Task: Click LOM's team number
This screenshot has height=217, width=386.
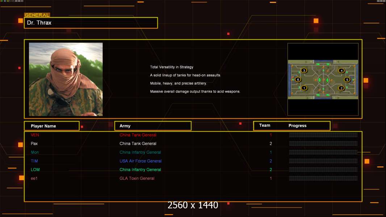Action: (x=271, y=170)
